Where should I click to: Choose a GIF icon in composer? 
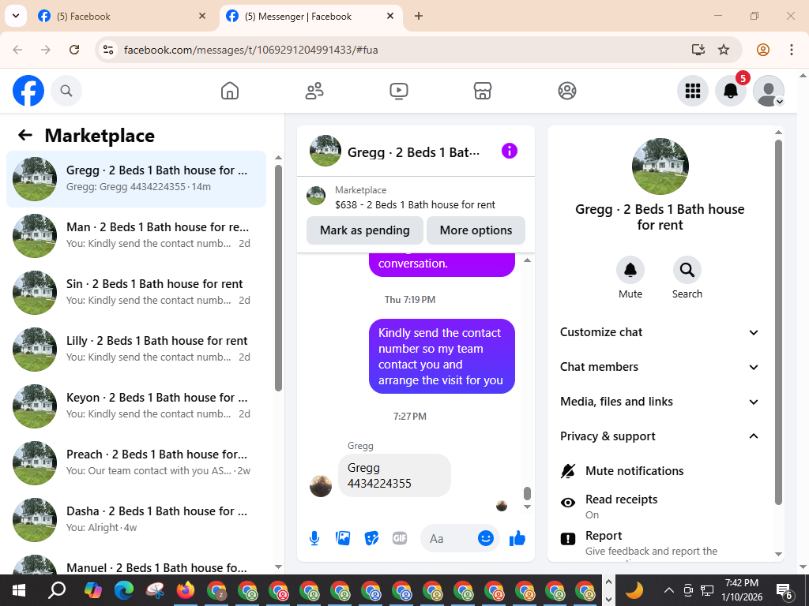coord(400,538)
